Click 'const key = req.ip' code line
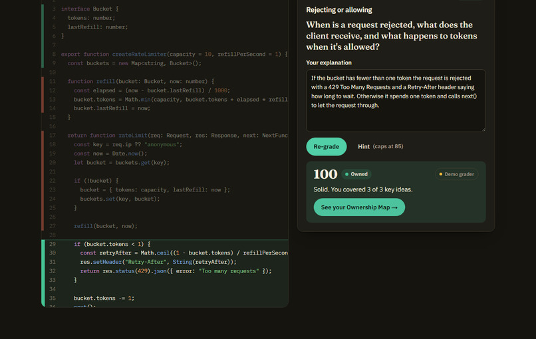 click(128, 144)
